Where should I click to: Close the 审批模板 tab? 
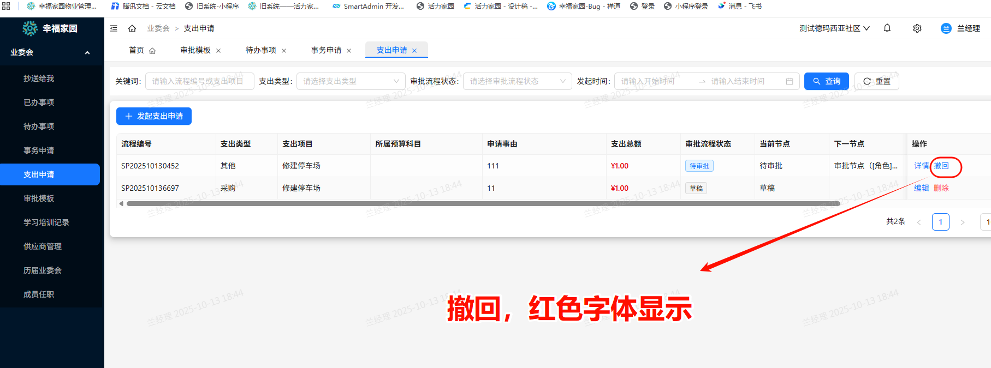[218, 51]
